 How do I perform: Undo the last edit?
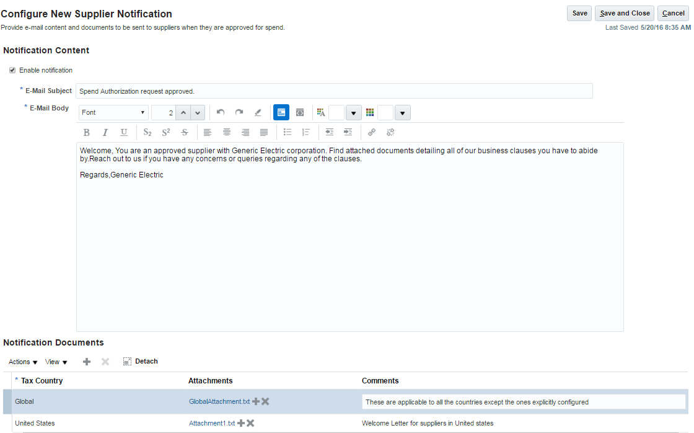click(221, 112)
